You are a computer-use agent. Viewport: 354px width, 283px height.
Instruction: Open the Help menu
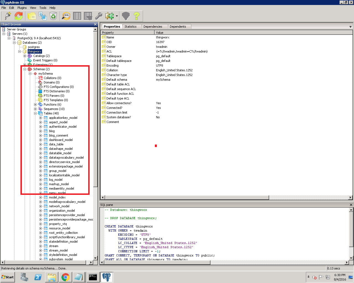pos(53,8)
